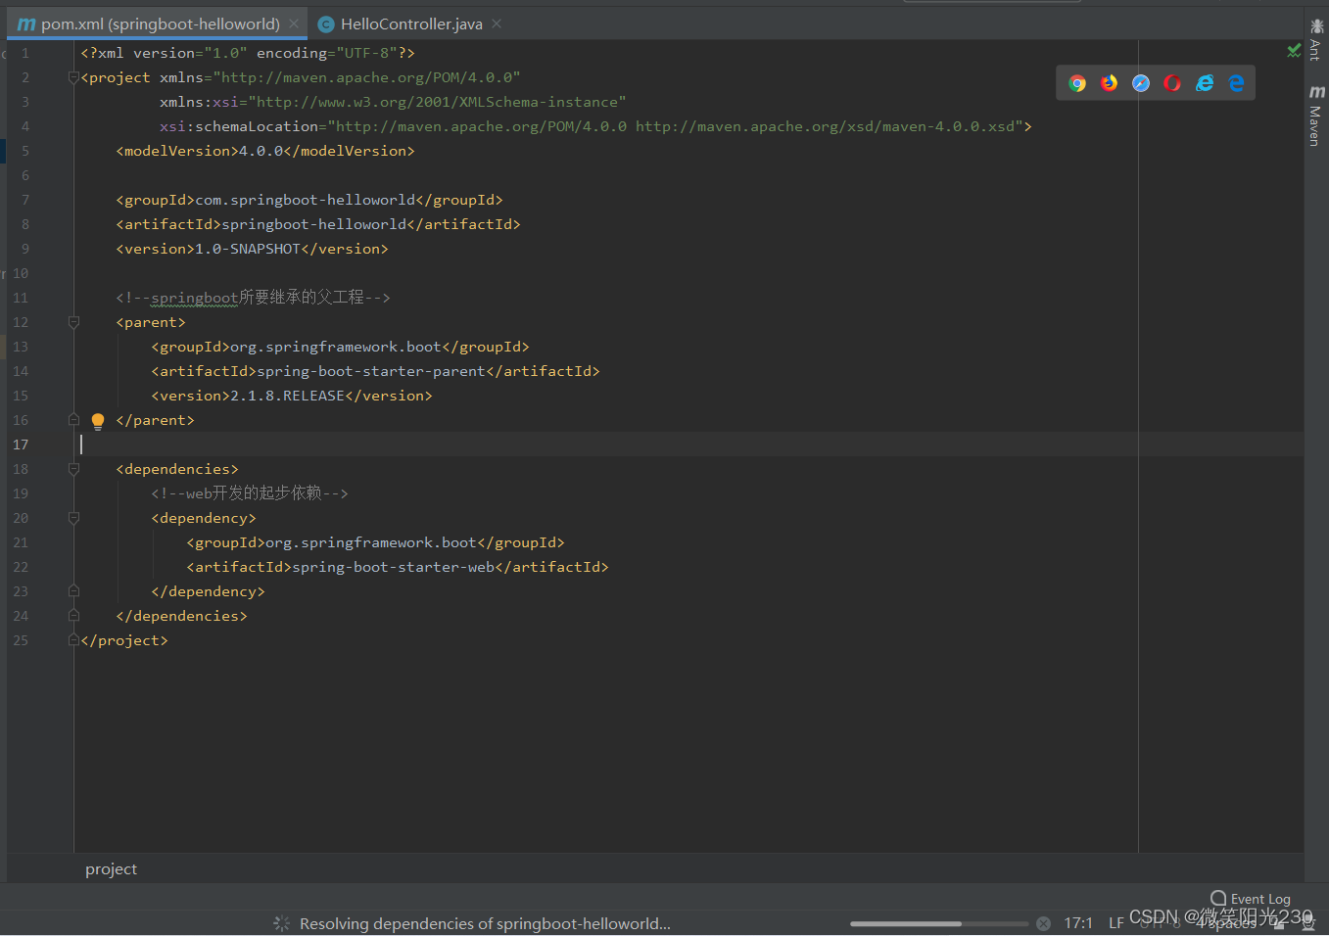Open the page in Safari browser

pyautogui.click(x=1140, y=83)
